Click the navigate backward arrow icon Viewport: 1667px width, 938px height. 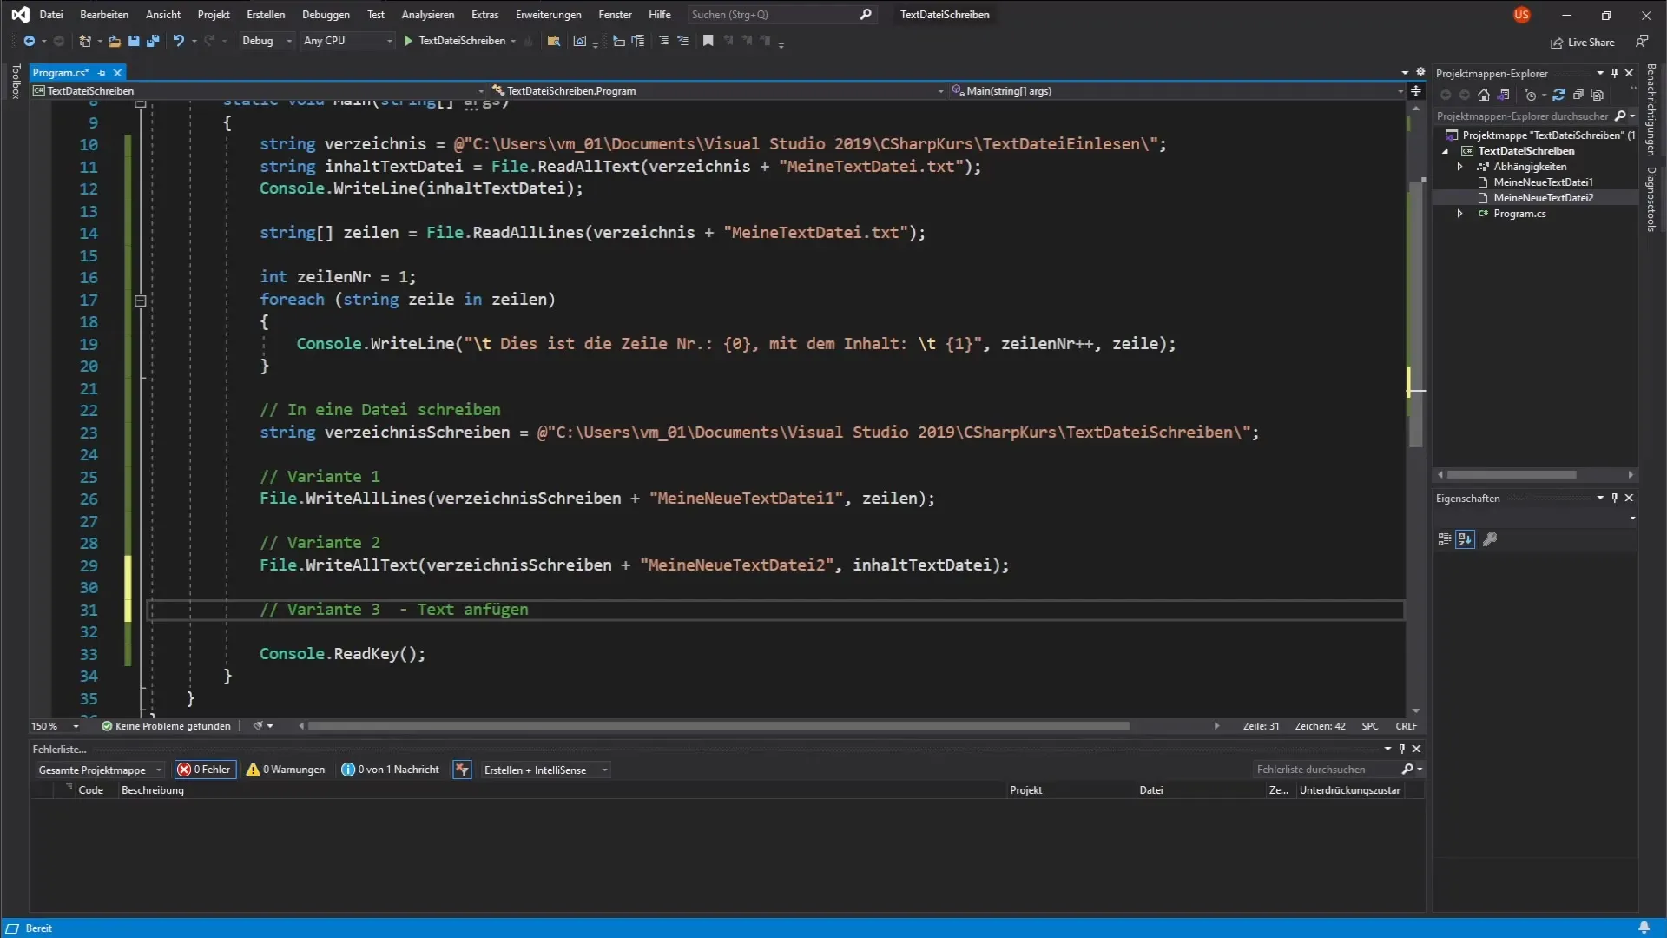(29, 41)
